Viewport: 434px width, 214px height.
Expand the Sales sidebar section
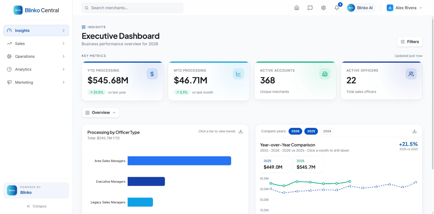pyautogui.click(x=36, y=44)
